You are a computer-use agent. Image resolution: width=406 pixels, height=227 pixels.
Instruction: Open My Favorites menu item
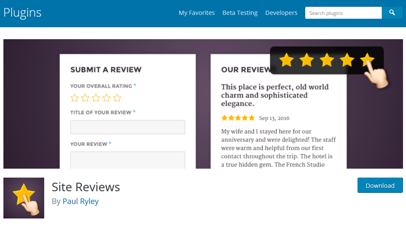(x=196, y=13)
